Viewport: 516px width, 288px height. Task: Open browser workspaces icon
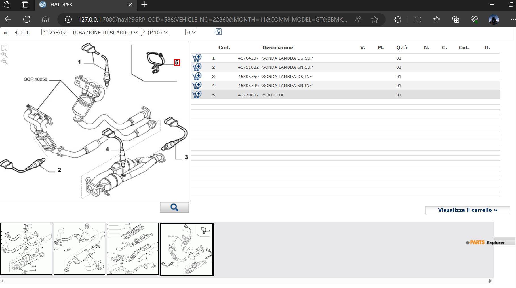coord(7,5)
